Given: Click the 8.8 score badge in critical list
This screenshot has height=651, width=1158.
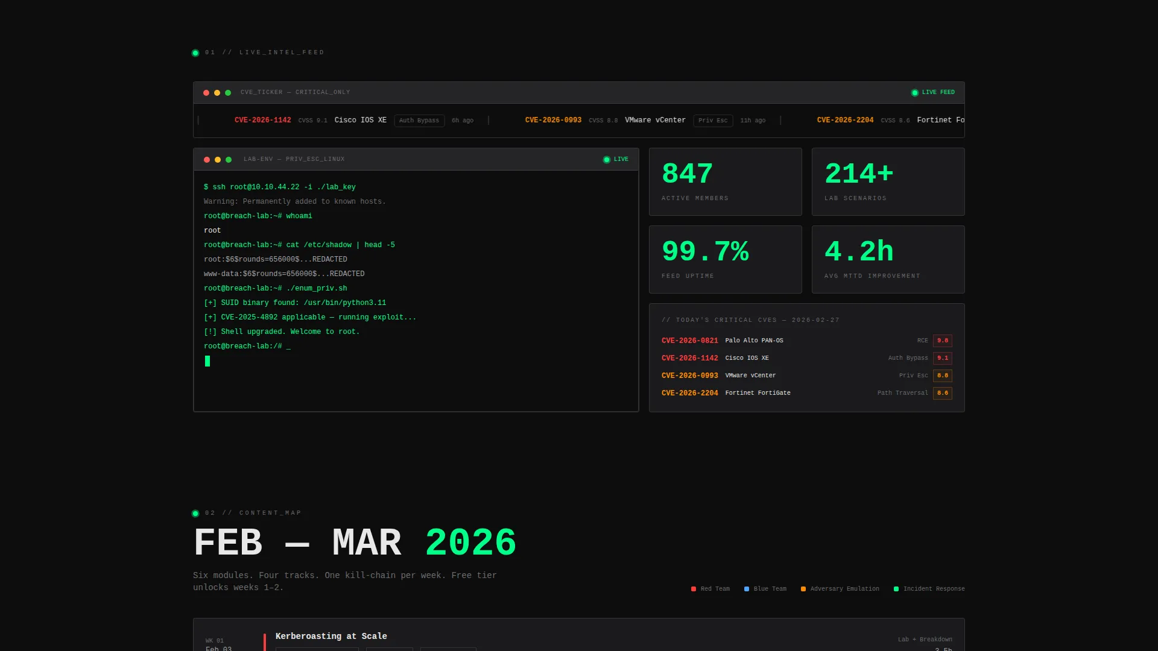Looking at the screenshot, I should (x=943, y=376).
